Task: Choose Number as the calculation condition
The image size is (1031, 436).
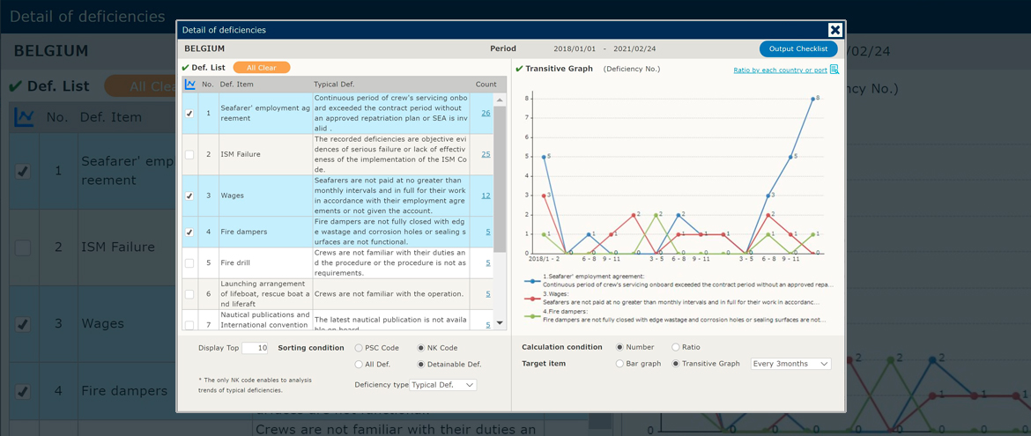Action: click(619, 347)
